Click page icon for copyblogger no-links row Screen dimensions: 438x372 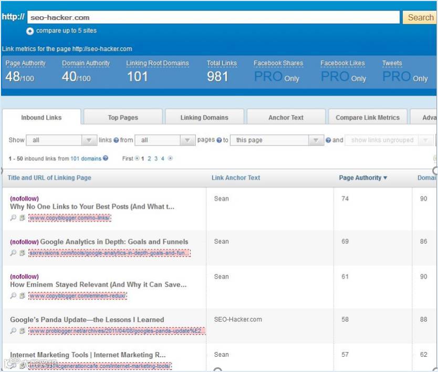pos(23,218)
